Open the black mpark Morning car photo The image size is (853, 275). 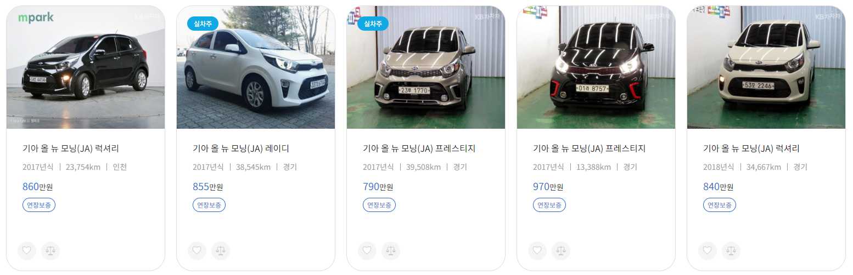point(86,67)
